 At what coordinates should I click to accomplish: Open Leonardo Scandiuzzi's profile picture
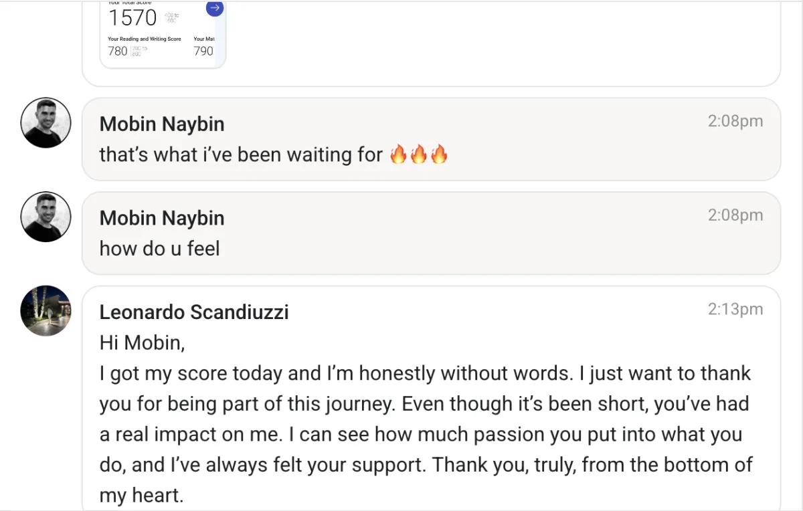[x=46, y=310]
